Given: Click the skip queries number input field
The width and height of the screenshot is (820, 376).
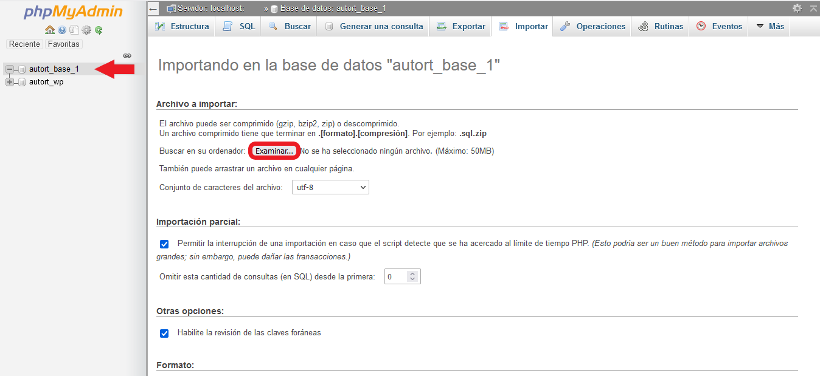Looking at the screenshot, I should pyautogui.click(x=397, y=277).
